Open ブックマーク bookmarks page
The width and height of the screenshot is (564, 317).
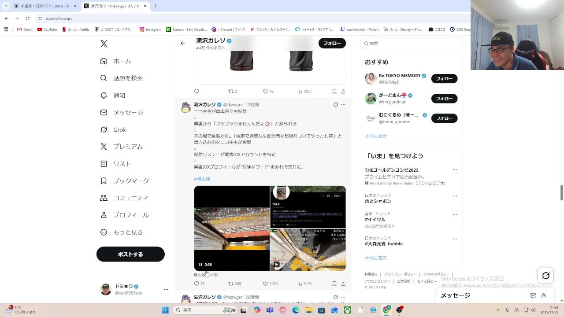tap(124, 181)
